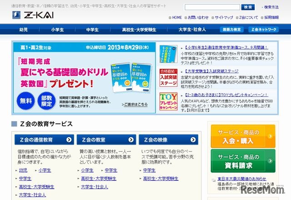
Task: Click the Z-KAI logo
Action: point(33,15)
